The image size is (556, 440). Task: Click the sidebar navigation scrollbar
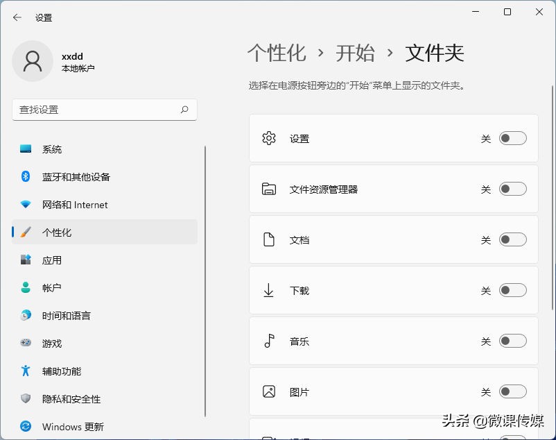click(205, 281)
